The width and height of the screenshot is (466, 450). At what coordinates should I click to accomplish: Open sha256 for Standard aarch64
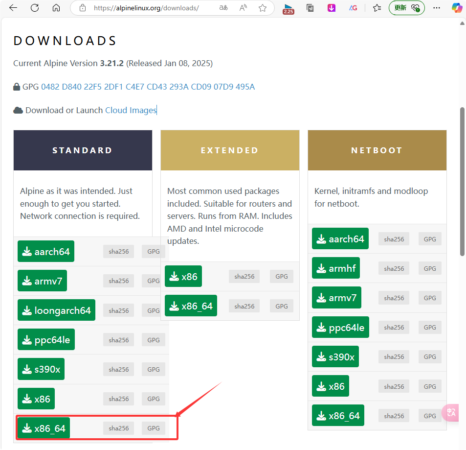coord(119,252)
